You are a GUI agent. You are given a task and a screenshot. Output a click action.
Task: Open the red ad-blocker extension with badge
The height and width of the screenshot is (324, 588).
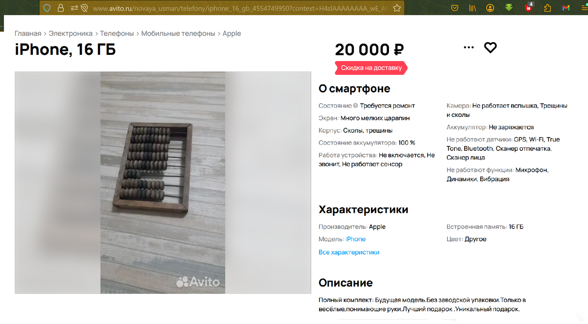pyautogui.click(x=529, y=7)
